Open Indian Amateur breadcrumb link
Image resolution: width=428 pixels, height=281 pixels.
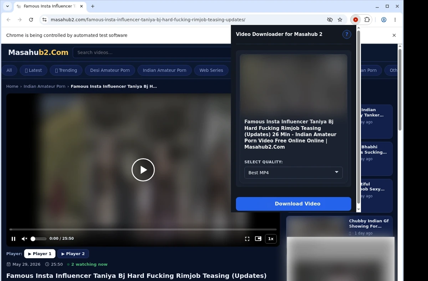coord(45,86)
